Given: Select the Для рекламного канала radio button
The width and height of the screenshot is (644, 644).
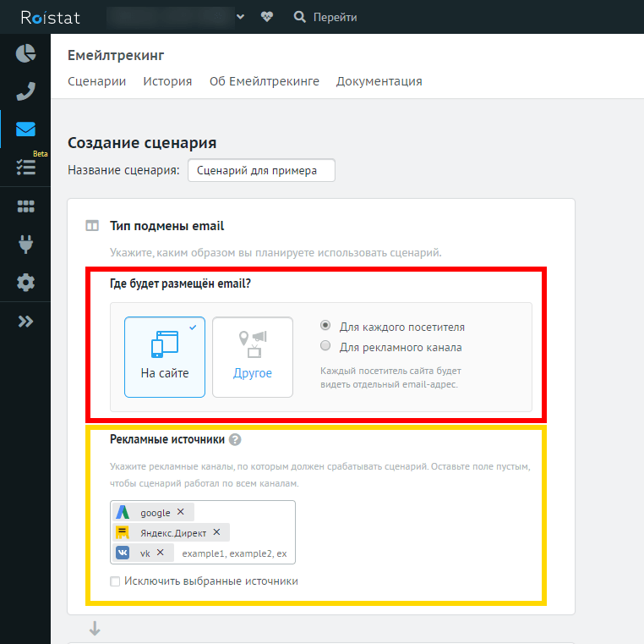Looking at the screenshot, I should pos(325,345).
